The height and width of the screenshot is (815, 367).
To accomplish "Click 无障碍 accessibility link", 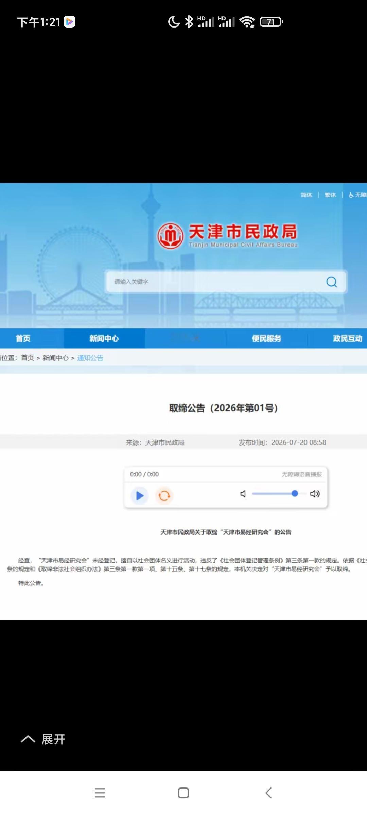I will [x=357, y=195].
